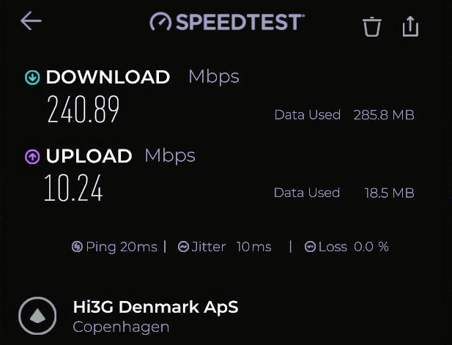Tap the Speedtest gauge logo icon
Screen dimensions: 452x345
point(160,23)
